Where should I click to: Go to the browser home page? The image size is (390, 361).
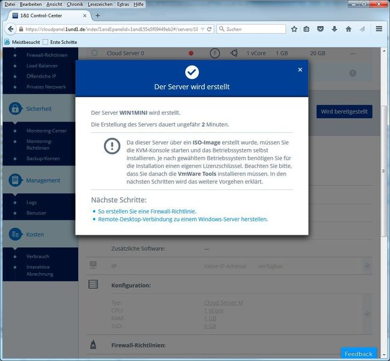[348, 29]
